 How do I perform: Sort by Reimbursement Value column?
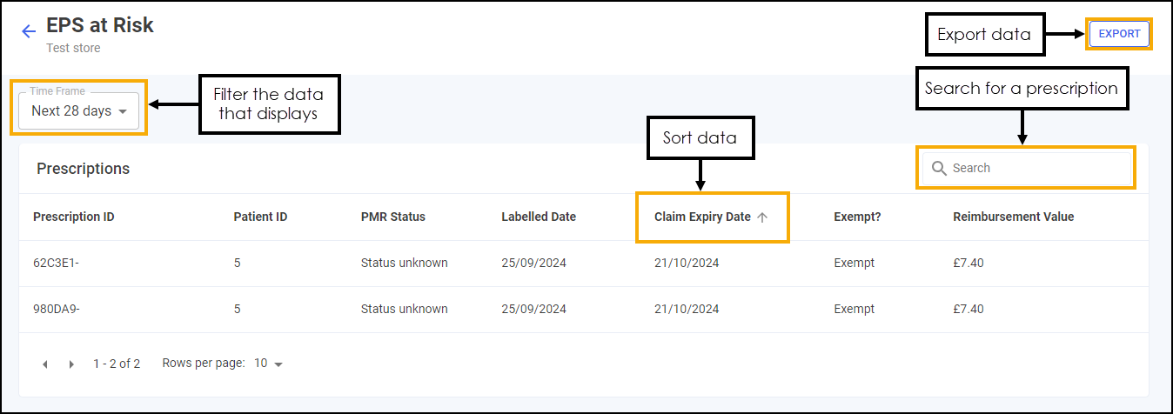(1014, 217)
